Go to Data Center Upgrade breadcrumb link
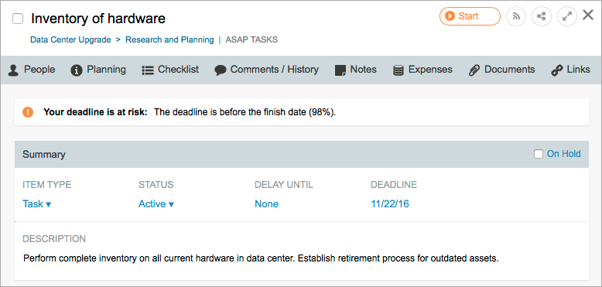 pos(70,39)
